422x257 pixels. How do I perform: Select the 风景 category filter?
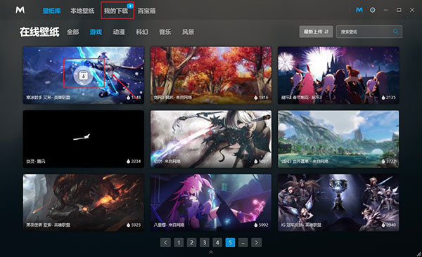coord(188,32)
